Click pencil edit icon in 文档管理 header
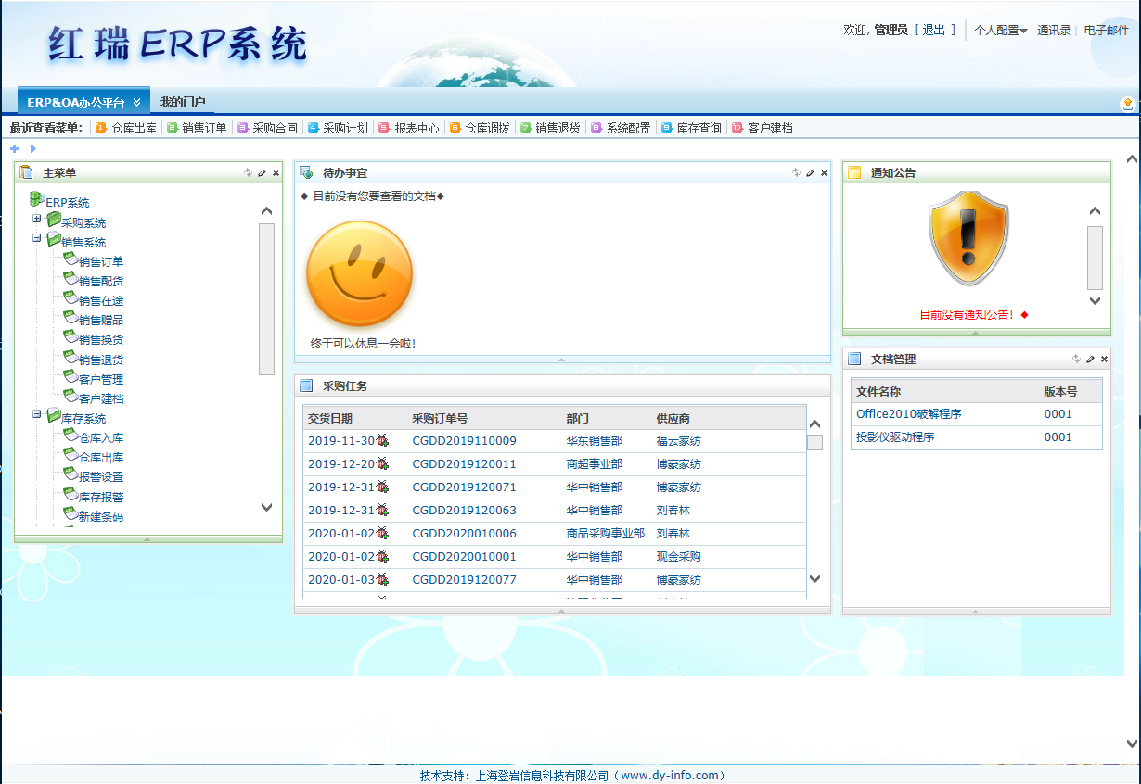The image size is (1141, 784). pos(1090,359)
